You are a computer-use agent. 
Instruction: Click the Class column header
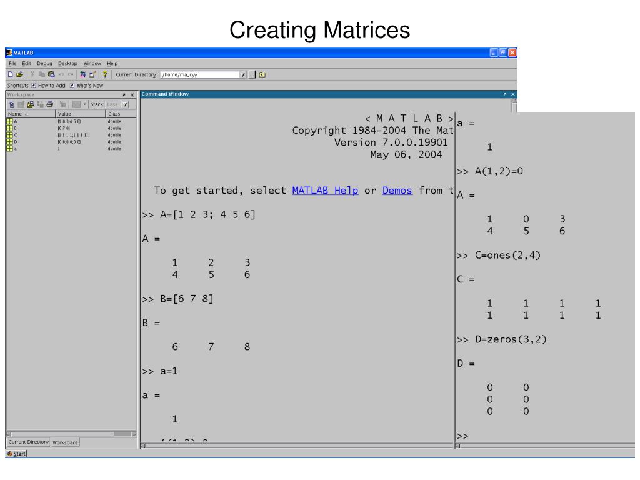121,114
